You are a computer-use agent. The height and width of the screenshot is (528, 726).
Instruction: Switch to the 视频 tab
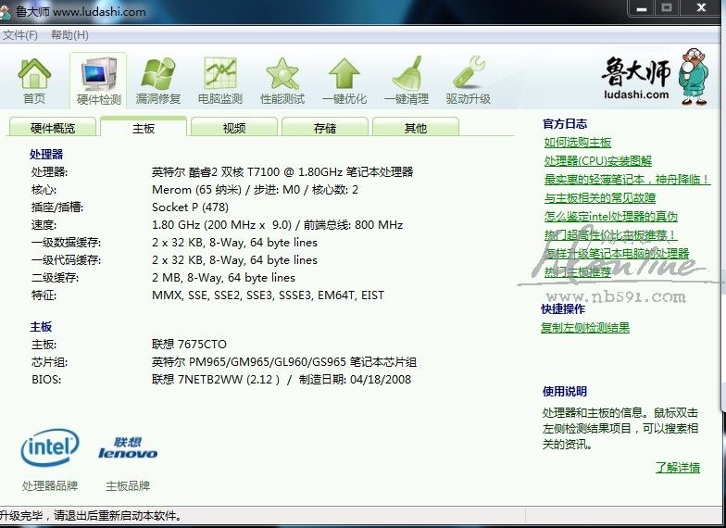(x=233, y=128)
